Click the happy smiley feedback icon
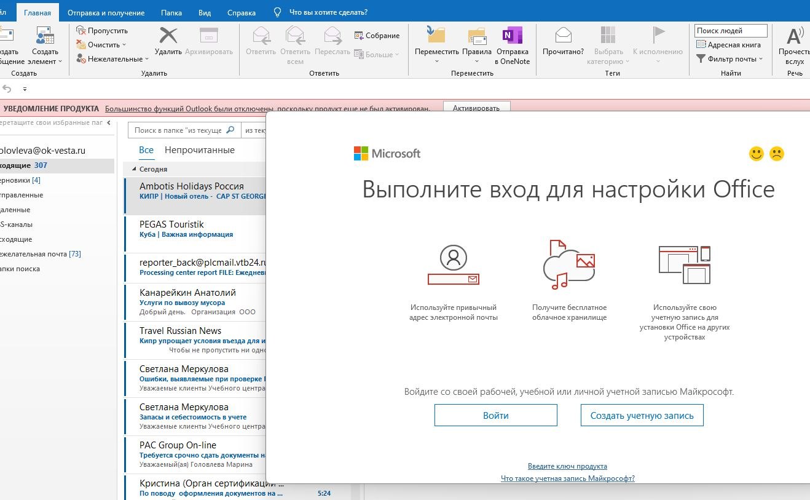 point(757,154)
